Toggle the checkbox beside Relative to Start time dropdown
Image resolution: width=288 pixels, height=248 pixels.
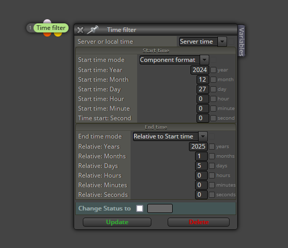click(212, 136)
